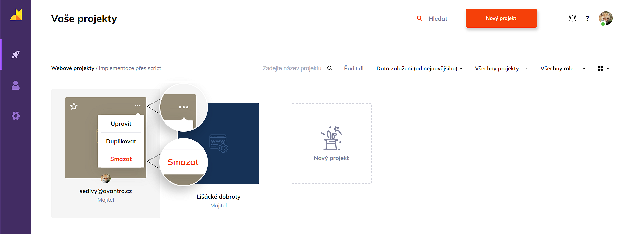638x234 pixels.
Task: Click the notification bell icon
Action: click(572, 18)
